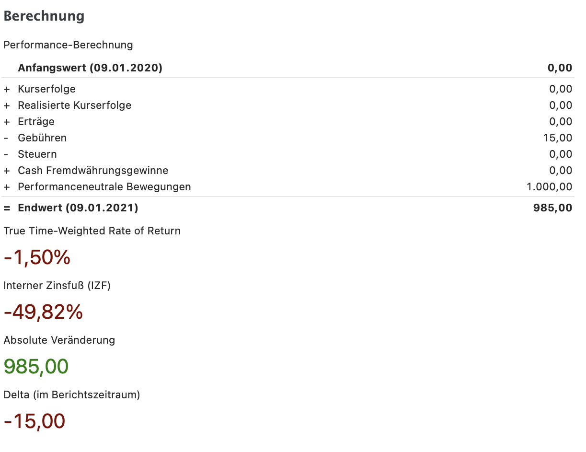Select the Interner Zinsfuß (IZF) label
Viewport: 586px width, 452px height.
click(57, 286)
